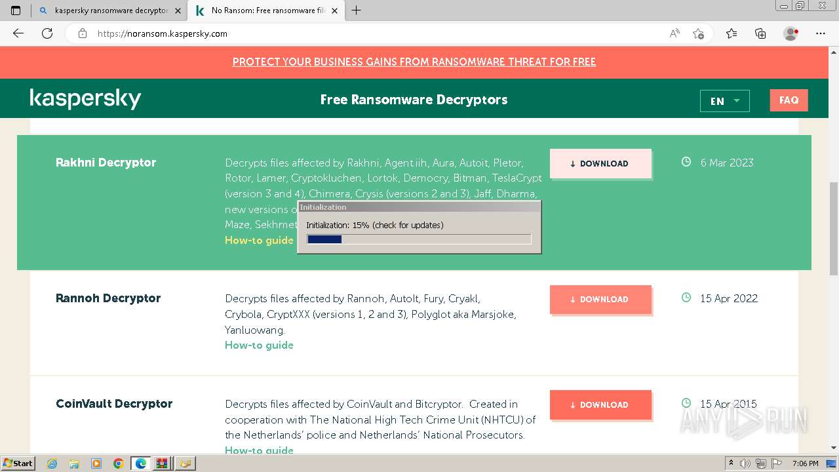Click the Rakhni Decryptor title
Image resolution: width=839 pixels, height=472 pixels.
(x=106, y=163)
